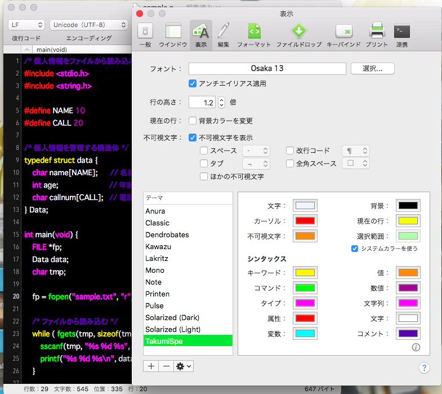The image size is (442, 394).
Task: Click the 選択範囲 light green swatch
Action: [408, 236]
